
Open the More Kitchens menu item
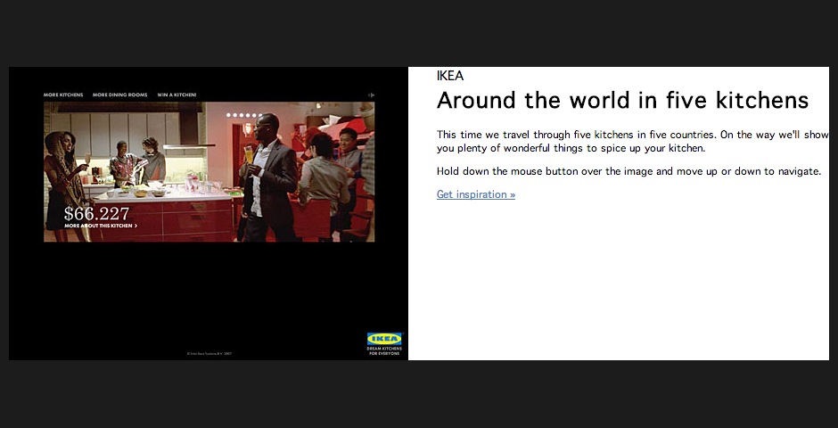(63, 95)
